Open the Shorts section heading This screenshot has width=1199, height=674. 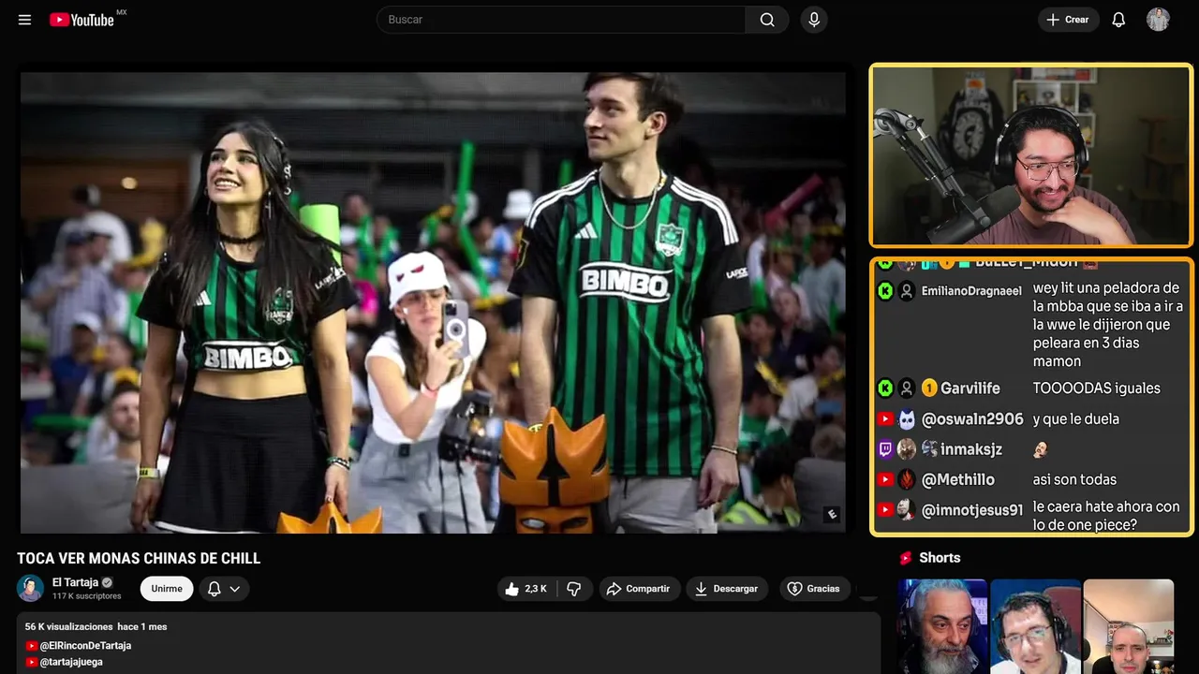pos(940,558)
